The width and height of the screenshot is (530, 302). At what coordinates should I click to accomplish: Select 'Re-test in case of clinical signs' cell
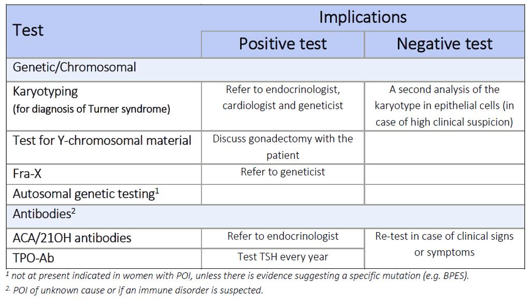pyautogui.click(x=445, y=249)
